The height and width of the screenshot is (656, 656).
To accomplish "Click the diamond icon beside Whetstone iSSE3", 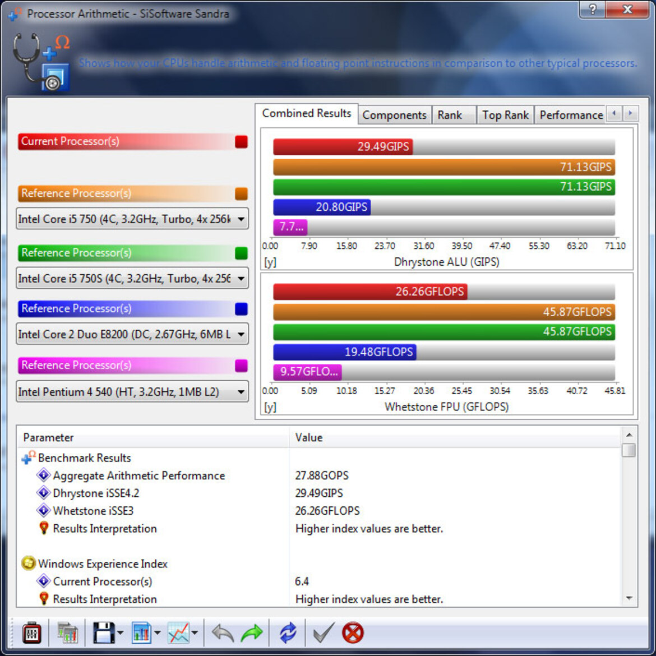I will 43,510.
